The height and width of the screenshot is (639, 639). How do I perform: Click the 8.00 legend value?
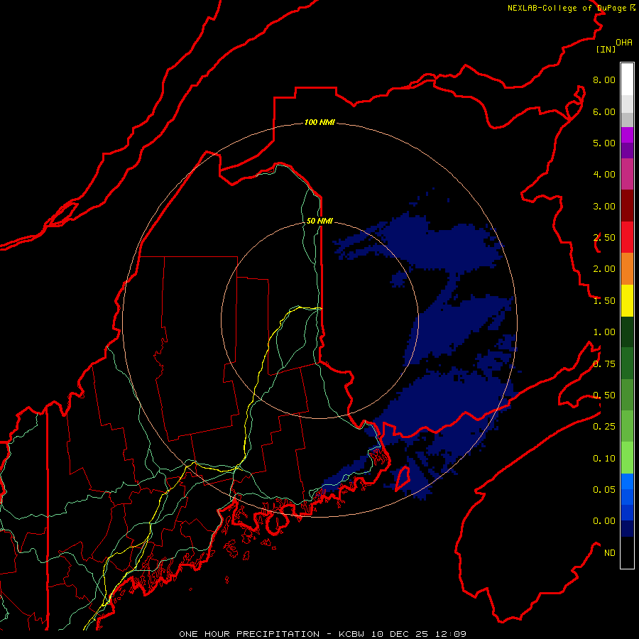(604, 80)
